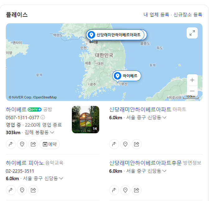Click NAVER Corp. OpenStreetMap attribution
The image size is (209, 201).
[33, 97]
